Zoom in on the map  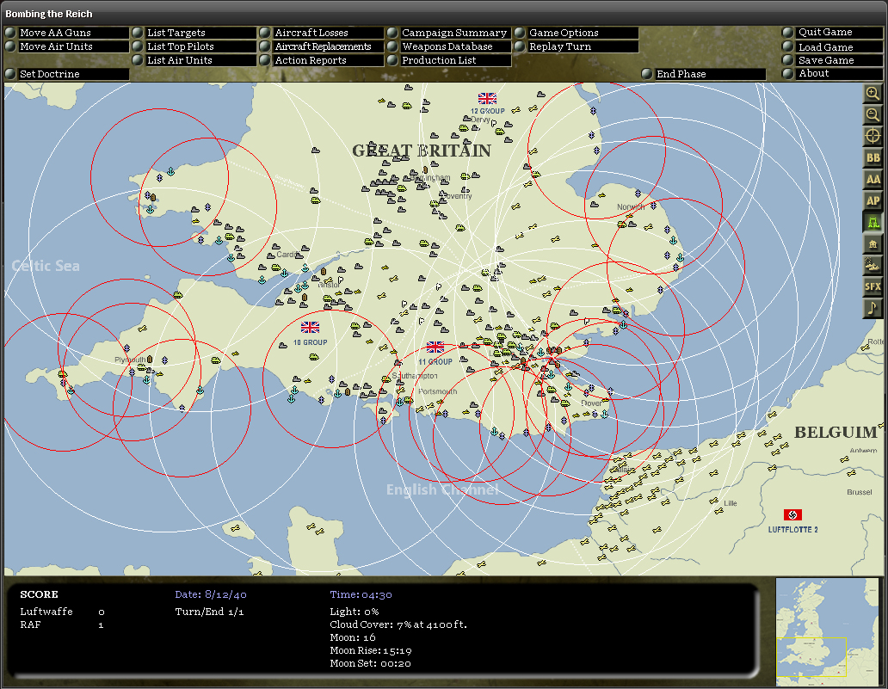pos(873,94)
